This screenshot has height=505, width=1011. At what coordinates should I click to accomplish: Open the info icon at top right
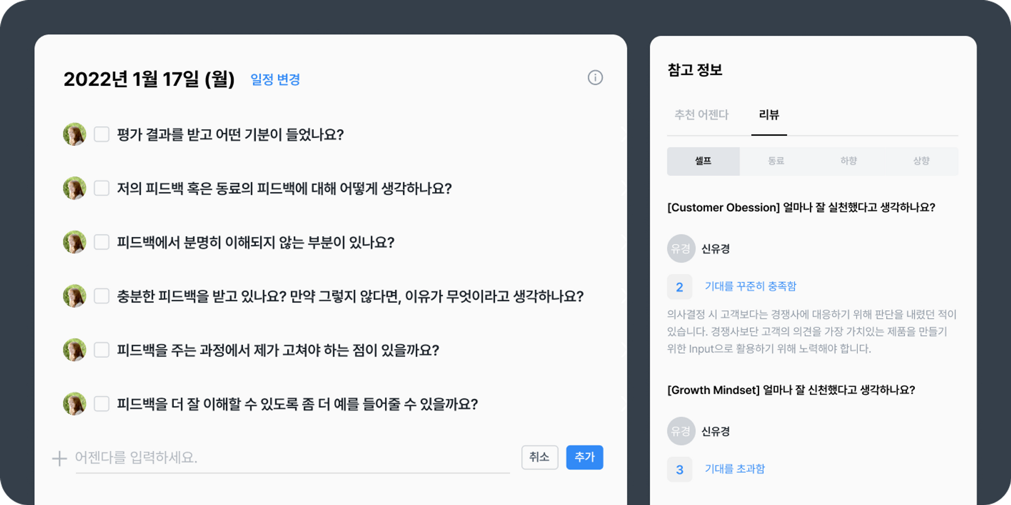pos(595,78)
